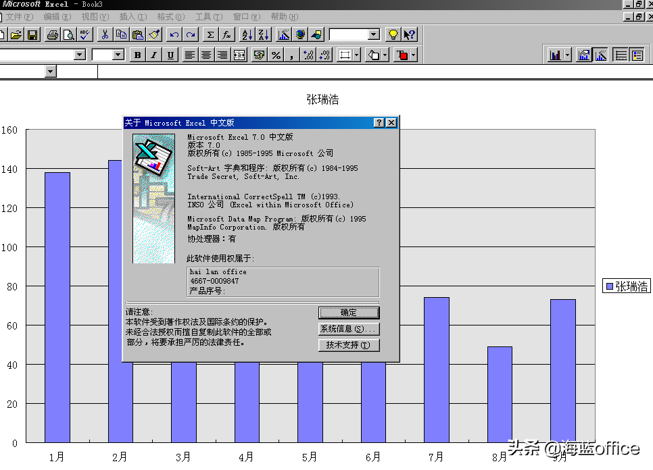This screenshot has height=470, width=653.
Task: Open the Borders palette arrow
Action: click(x=356, y=55)
